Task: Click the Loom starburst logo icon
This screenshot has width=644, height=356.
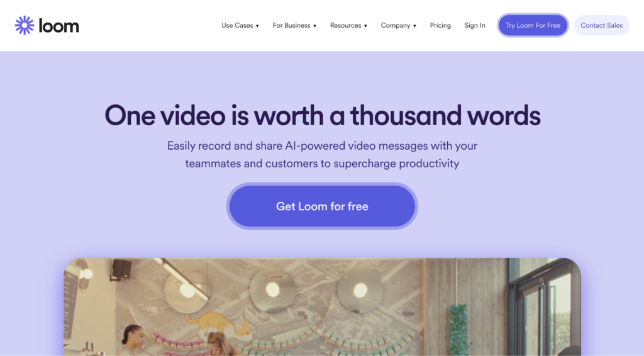Action: pyautogui.click(x=25, y=25)
